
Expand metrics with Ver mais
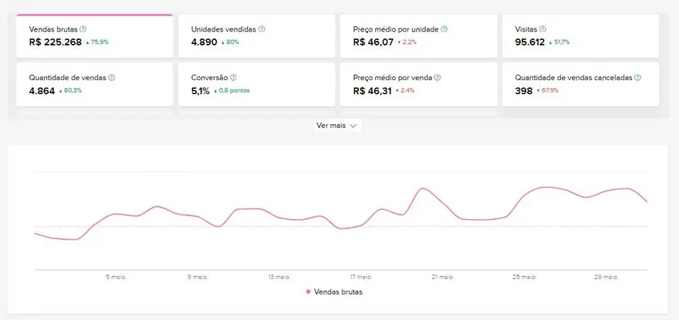tap(337, 125)
